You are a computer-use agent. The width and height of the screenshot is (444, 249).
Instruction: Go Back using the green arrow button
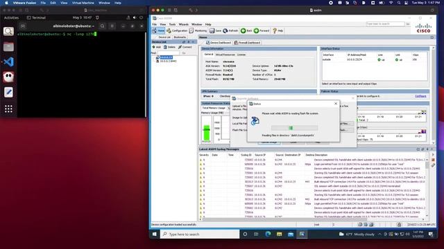246,30
